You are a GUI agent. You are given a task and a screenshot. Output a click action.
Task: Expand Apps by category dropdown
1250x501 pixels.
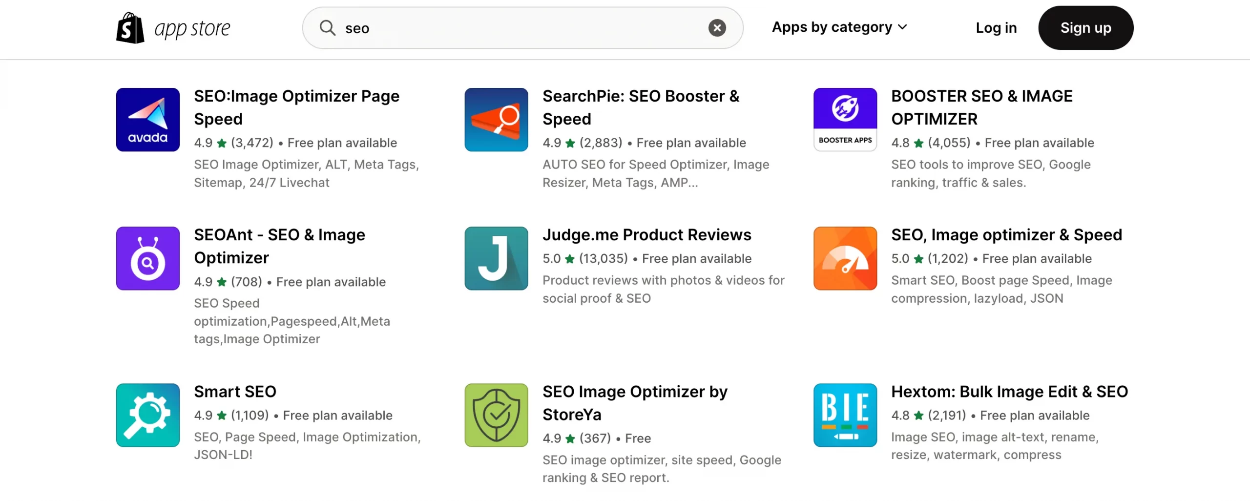(839, 27)
